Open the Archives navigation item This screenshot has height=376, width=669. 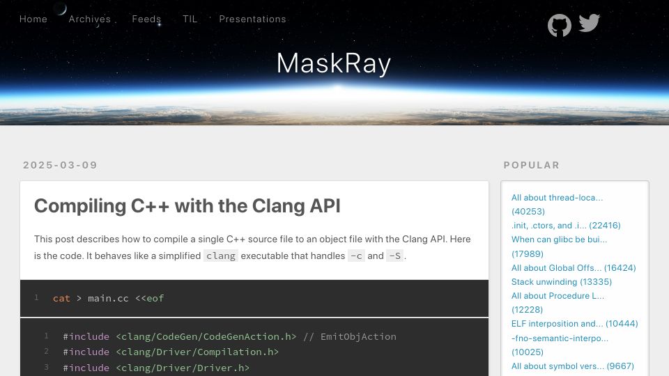tap(90, 19)
